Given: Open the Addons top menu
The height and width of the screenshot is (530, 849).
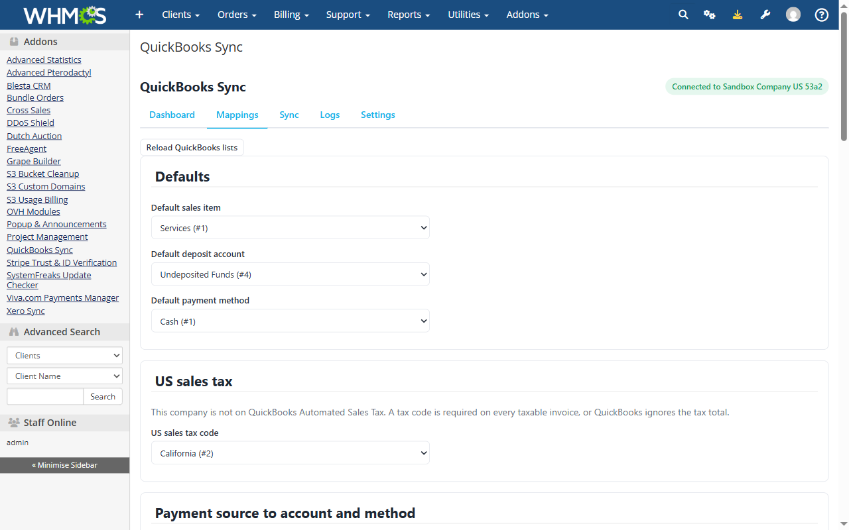Looking at the screenshot, I should [x=527, y=15].
